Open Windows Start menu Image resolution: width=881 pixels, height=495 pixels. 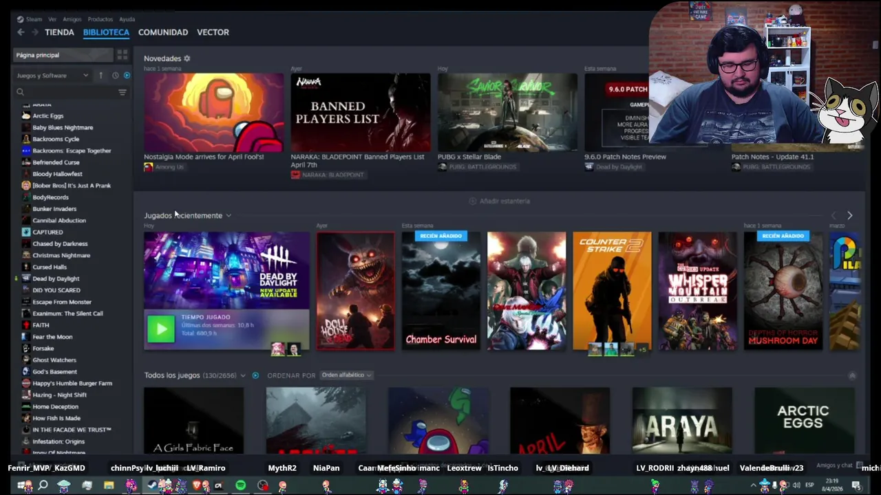pos(22,486)
